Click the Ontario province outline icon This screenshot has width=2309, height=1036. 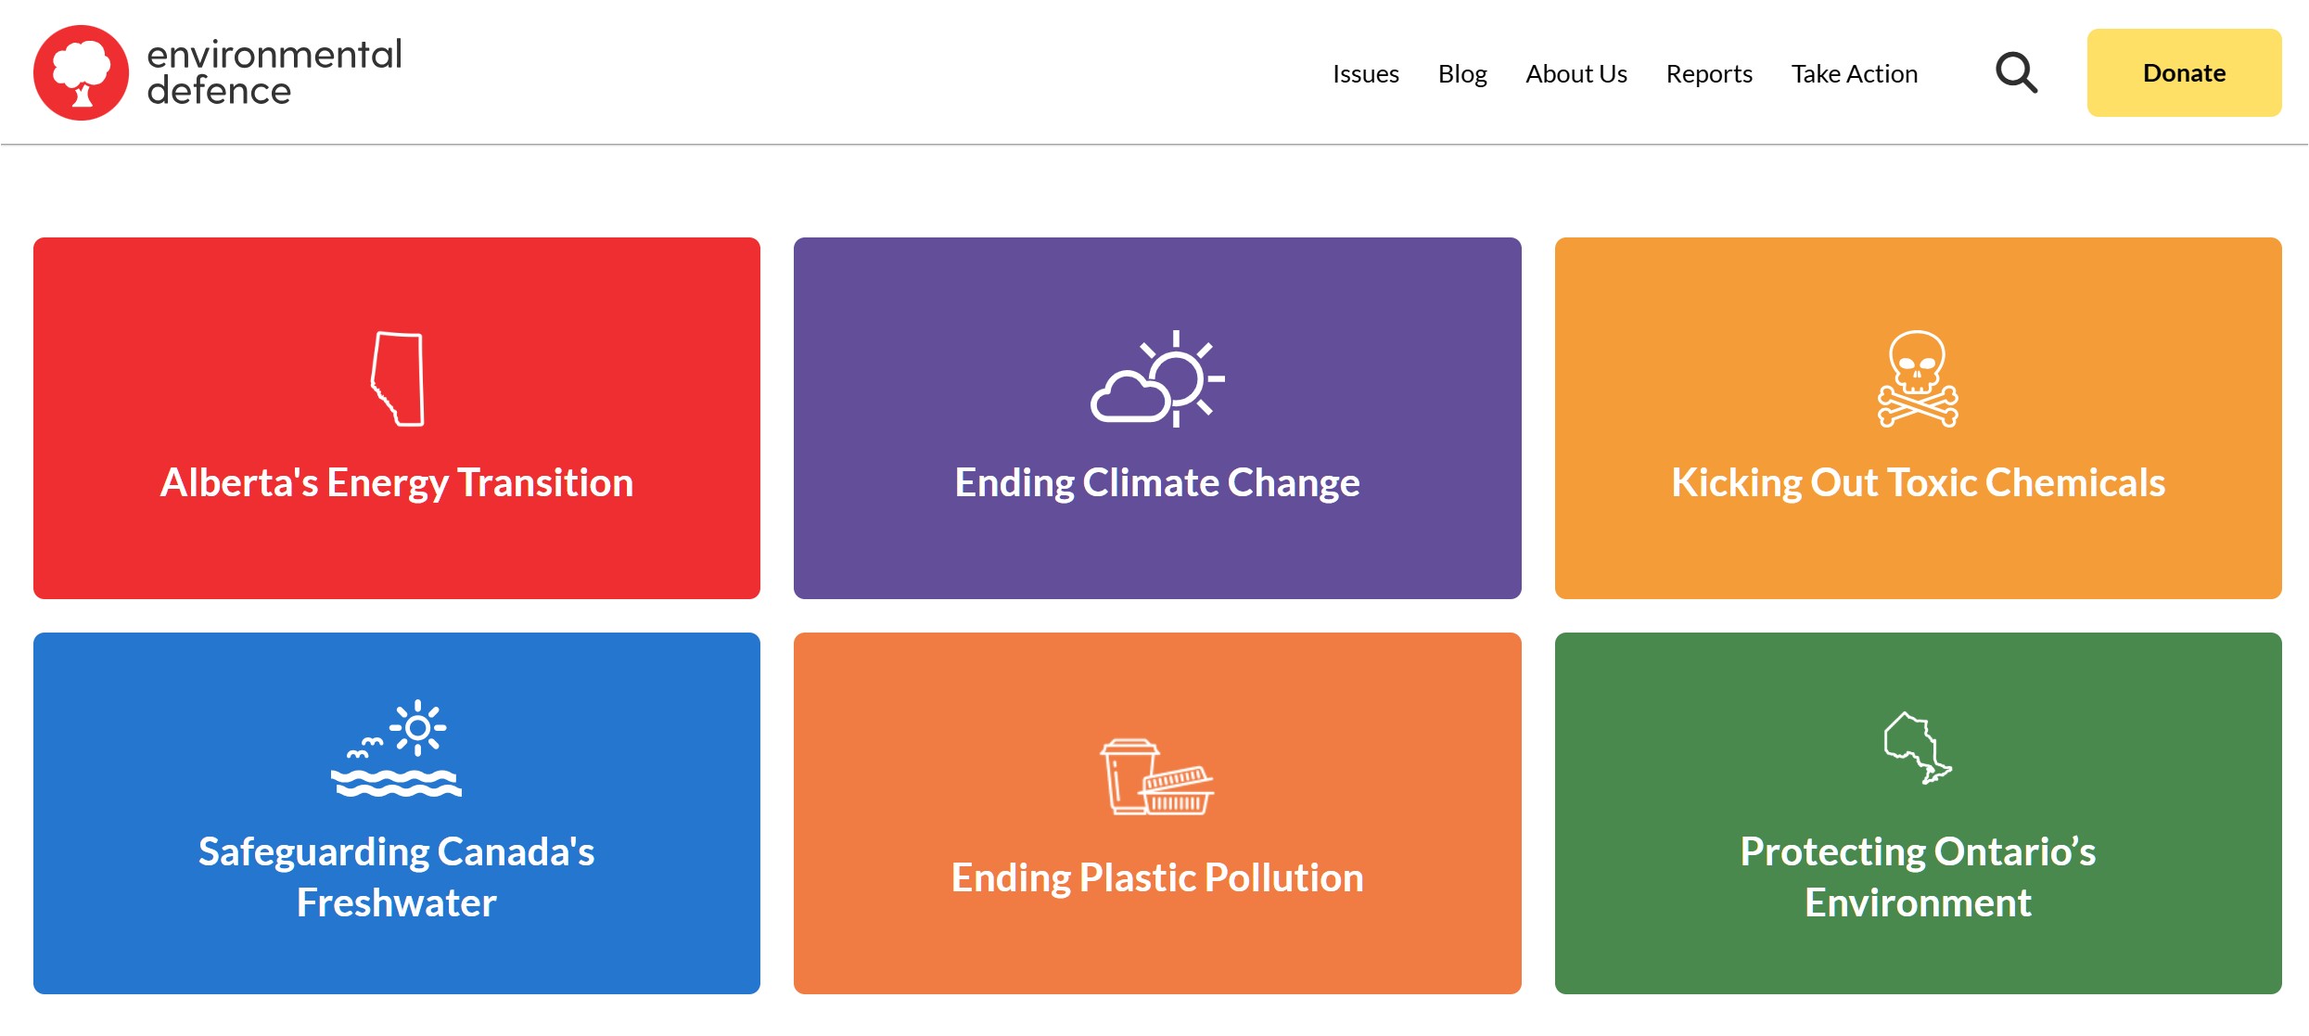[1918, 748]
